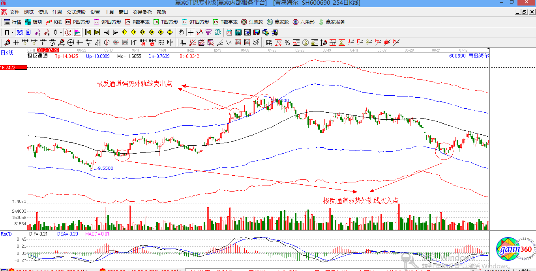The width and height of the screenshot is (536, 271).
Task: Expand the 日 period dropdown arrow
Action: (12, 32)
